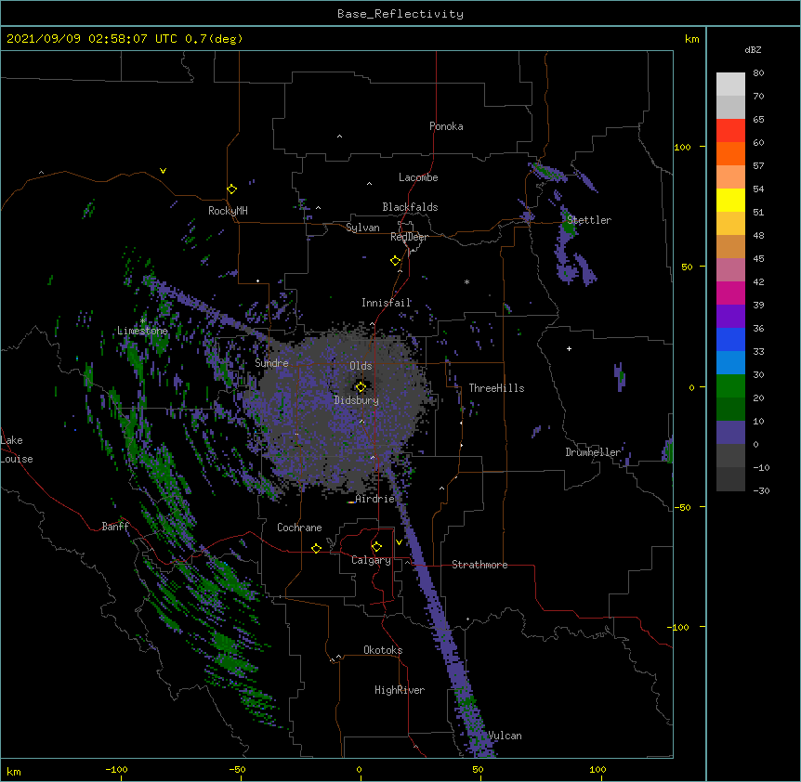Screen dimensions: 801x782
Task: Select the orange 60–57 dBZ legend swatch
Action: [730, 153]
